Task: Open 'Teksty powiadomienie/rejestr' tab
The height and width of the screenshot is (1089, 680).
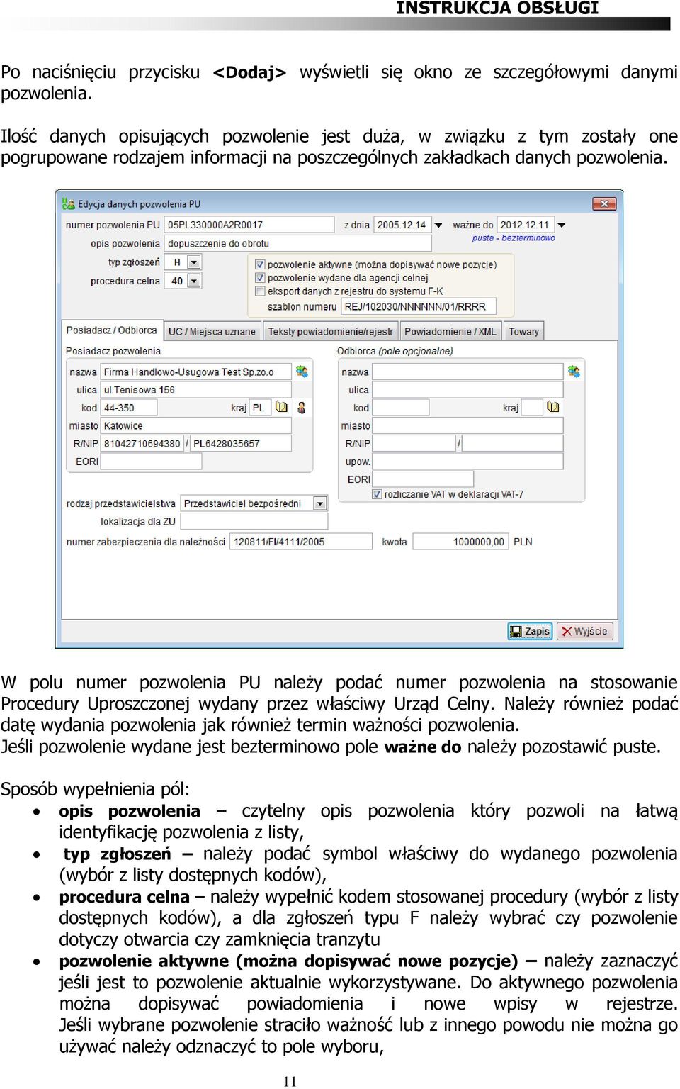Action: coord(330,331)
